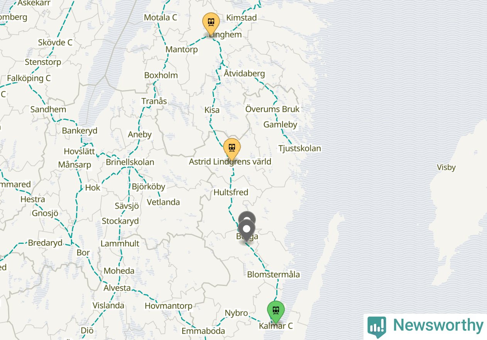The width and height of the screenshot is (487, 340).
Task: Select the Nybro station label
Action: point(236,313)
